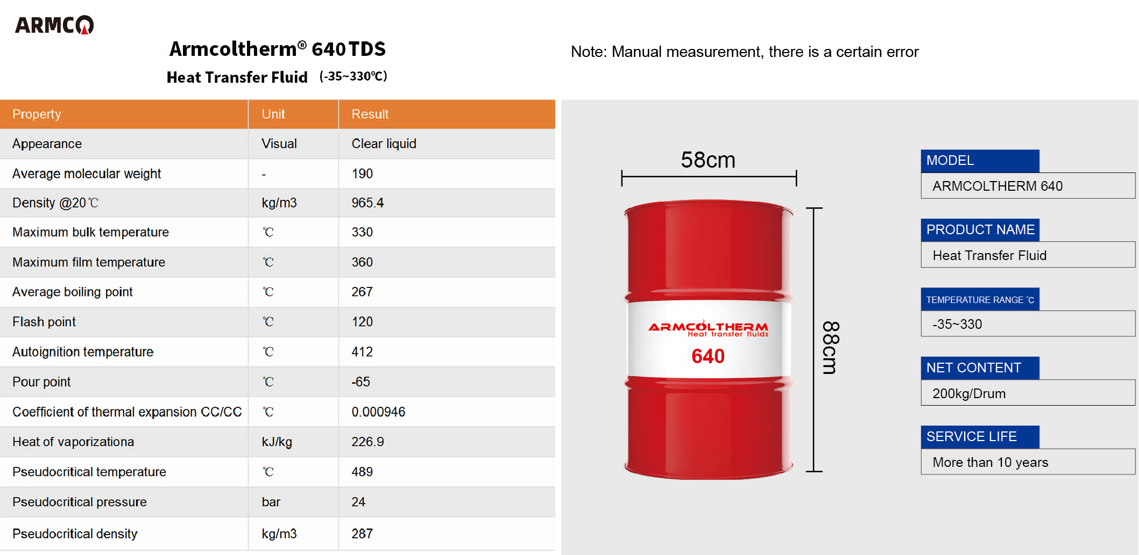Select Pseudocritical temperature label

tap(89, 472)
